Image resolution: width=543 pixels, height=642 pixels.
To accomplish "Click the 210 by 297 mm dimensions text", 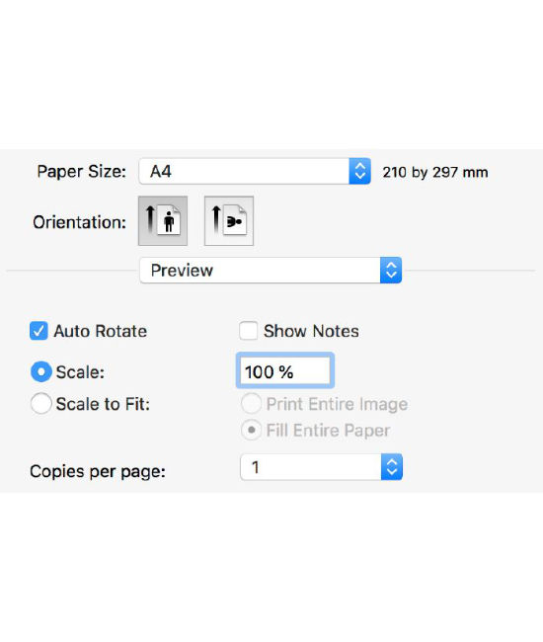I will pyautogui.click(x=435, y=172).
